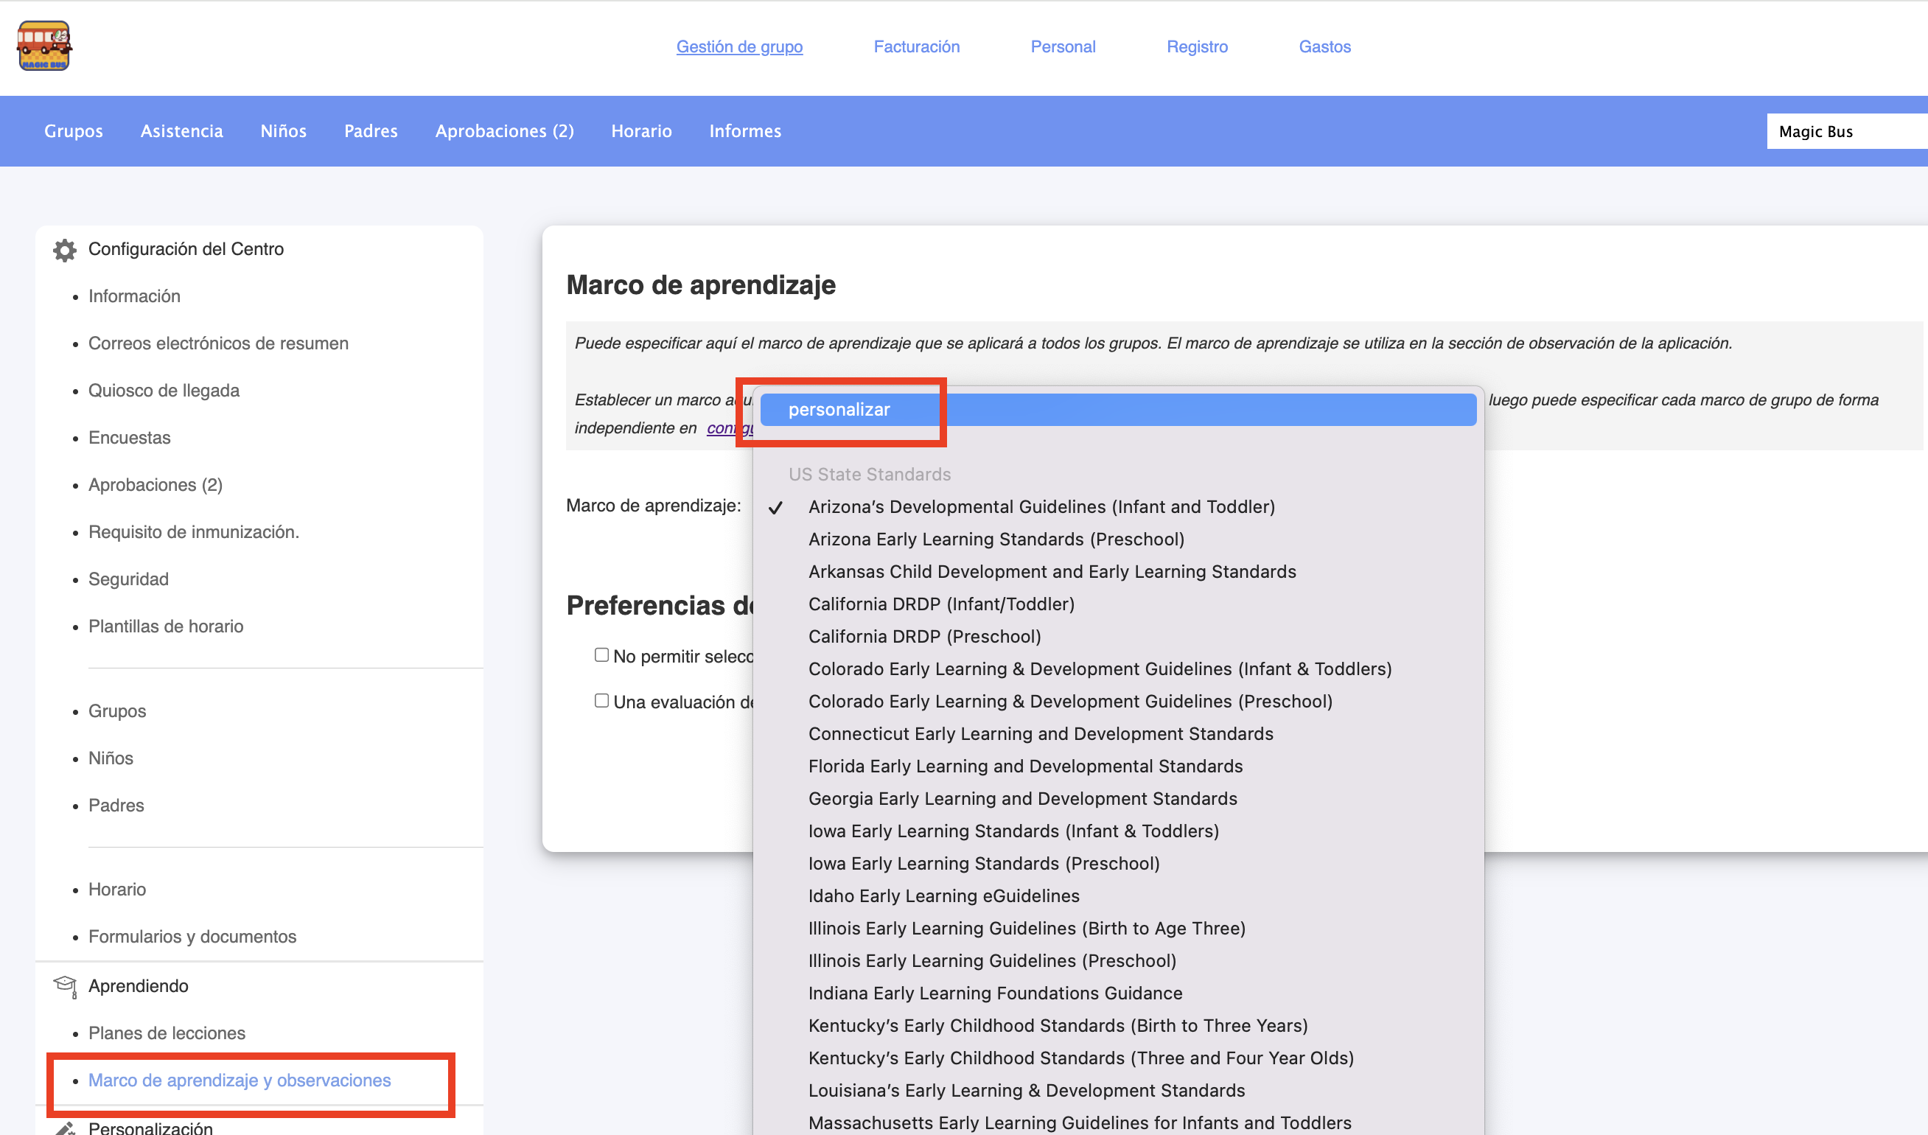Image resolution: width=1928 pixels, height=1135 pixels.
Task: Open the Informes tab
Action: pyautogui.click(x=744, y=131)
